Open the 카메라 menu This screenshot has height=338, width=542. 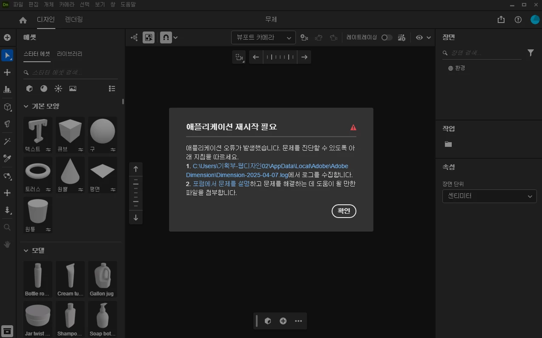click(x=66, y=5)
